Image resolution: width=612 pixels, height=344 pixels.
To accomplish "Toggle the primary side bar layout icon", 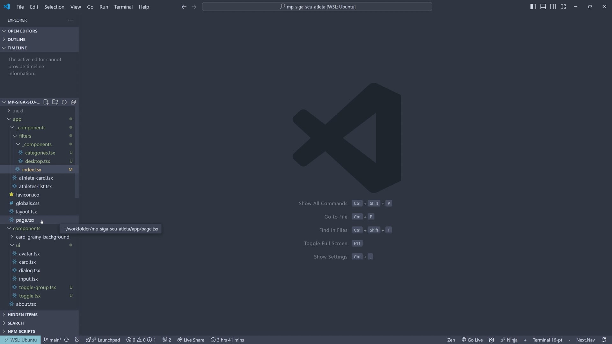I will tap(533, 7).
